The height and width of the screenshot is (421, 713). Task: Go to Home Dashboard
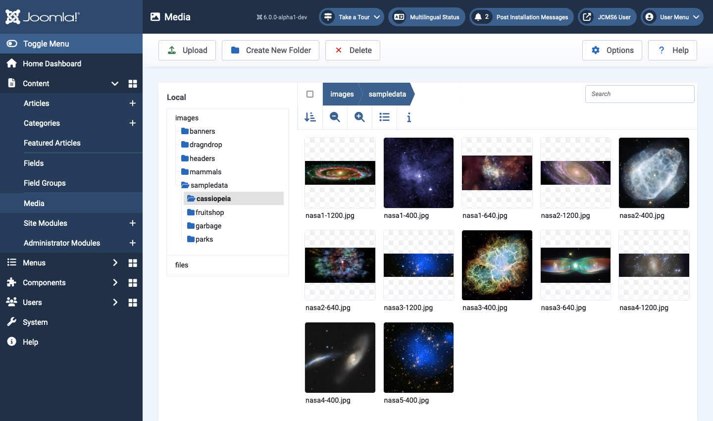click(x=52, y=63)
